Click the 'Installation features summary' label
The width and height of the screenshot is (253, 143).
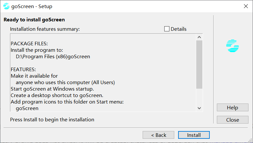click(45, 29)
